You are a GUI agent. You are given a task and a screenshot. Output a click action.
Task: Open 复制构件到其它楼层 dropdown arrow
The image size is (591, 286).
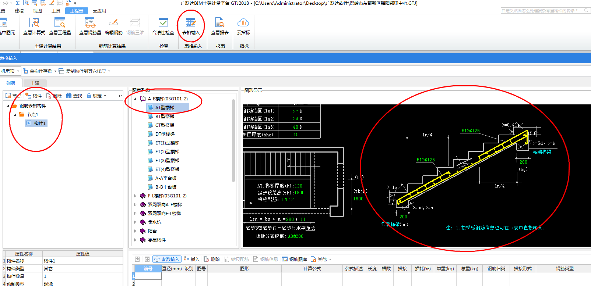(109, 71)
